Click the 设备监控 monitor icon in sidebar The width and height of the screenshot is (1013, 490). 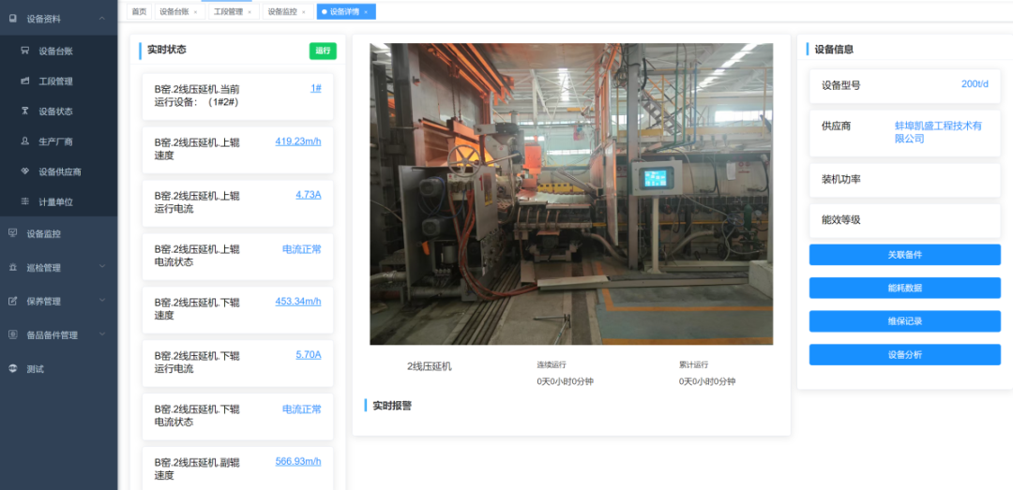pos(12,233)
